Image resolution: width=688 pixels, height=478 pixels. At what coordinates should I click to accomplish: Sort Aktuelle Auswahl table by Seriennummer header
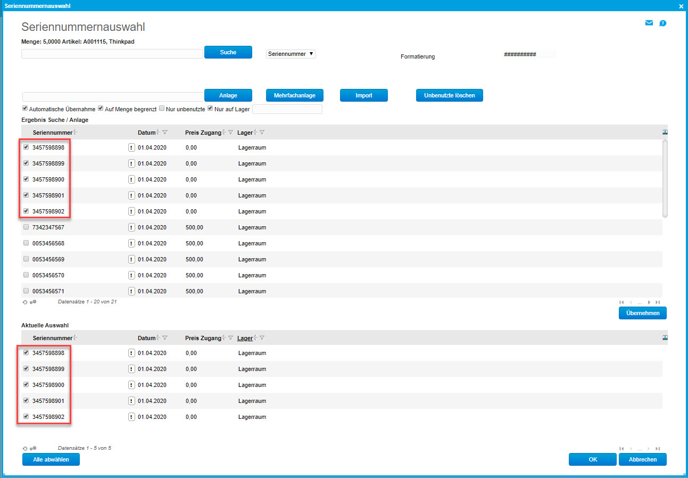coord(53,338)
